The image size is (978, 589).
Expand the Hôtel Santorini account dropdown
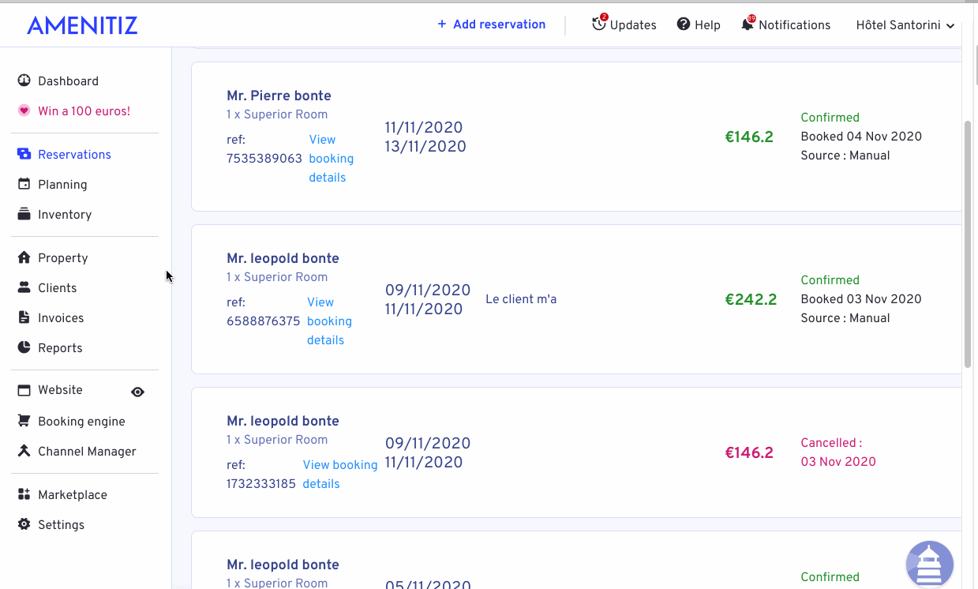tap(905, 25)
